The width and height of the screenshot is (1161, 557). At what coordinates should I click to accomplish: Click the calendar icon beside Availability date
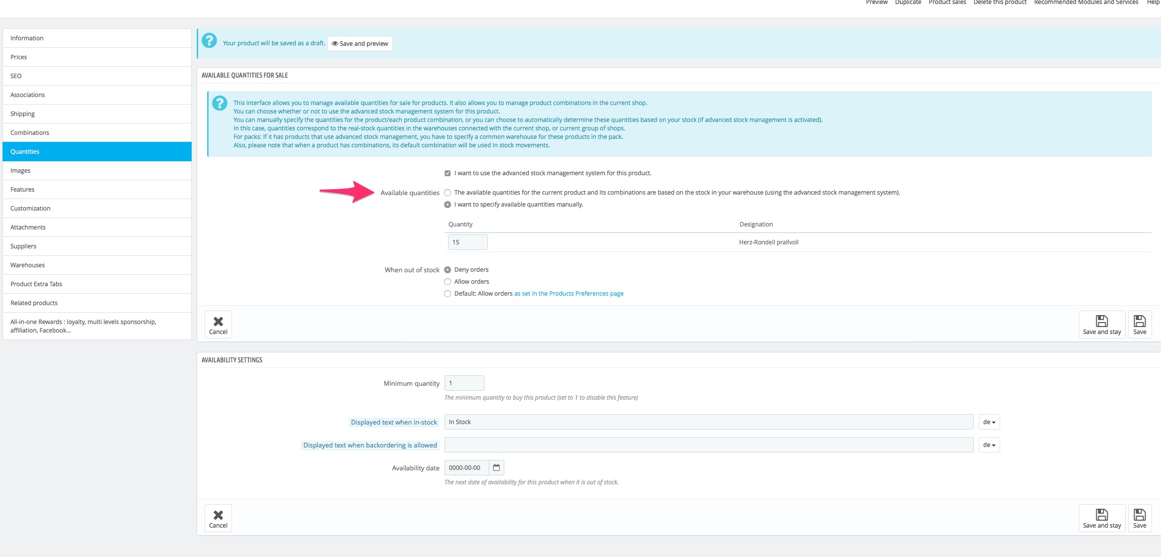point(496,467)
